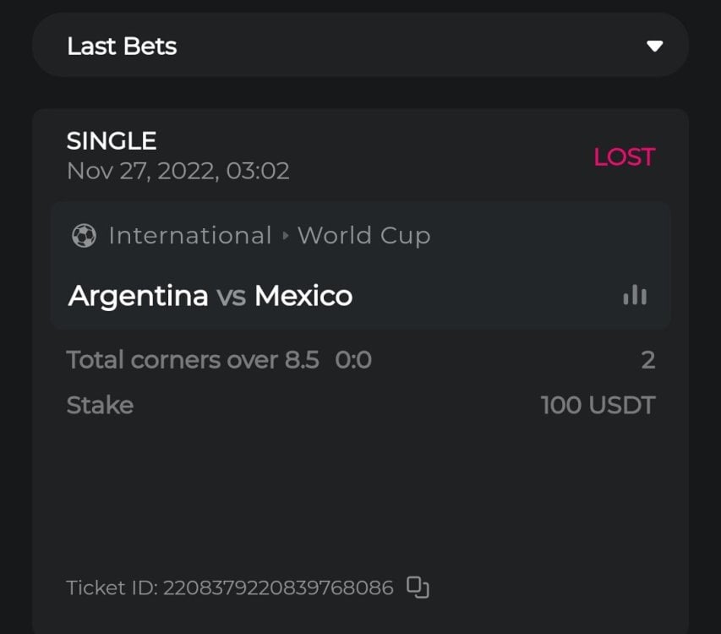This screenshot has height=634, width=721.
Task: Open the Last Bets selector label
Action: coord(122,46)
